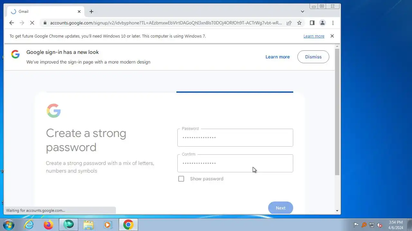This screenshot has height=231, width=412.
Task: Click the page vertical scrollbar thumb
Action: click(x=337, y=112)
